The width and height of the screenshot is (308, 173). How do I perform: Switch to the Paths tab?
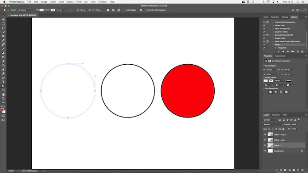coord(285,115)
